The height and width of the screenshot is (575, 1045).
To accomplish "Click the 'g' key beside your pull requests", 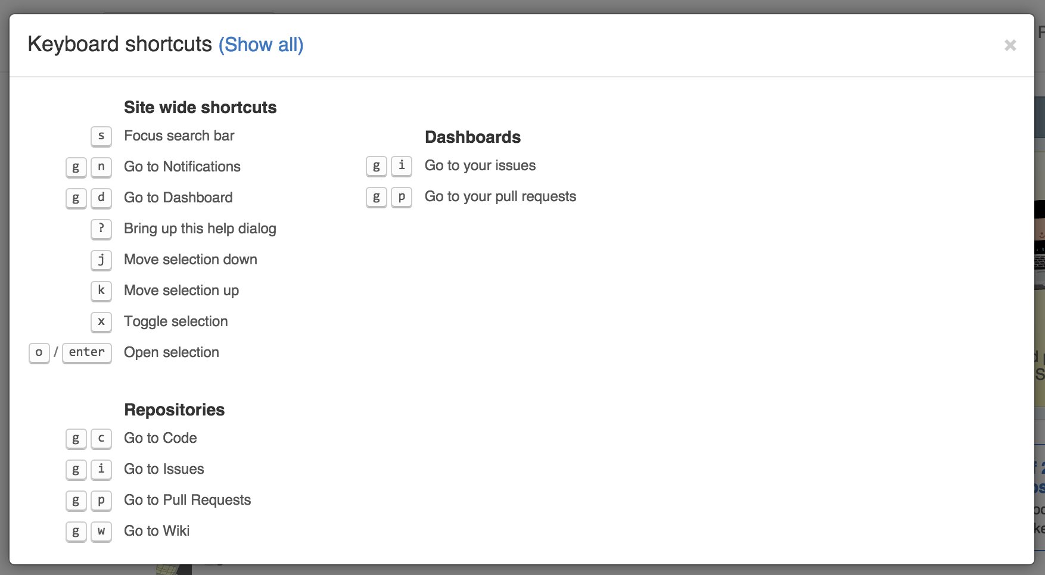I will tap(377, 197).
